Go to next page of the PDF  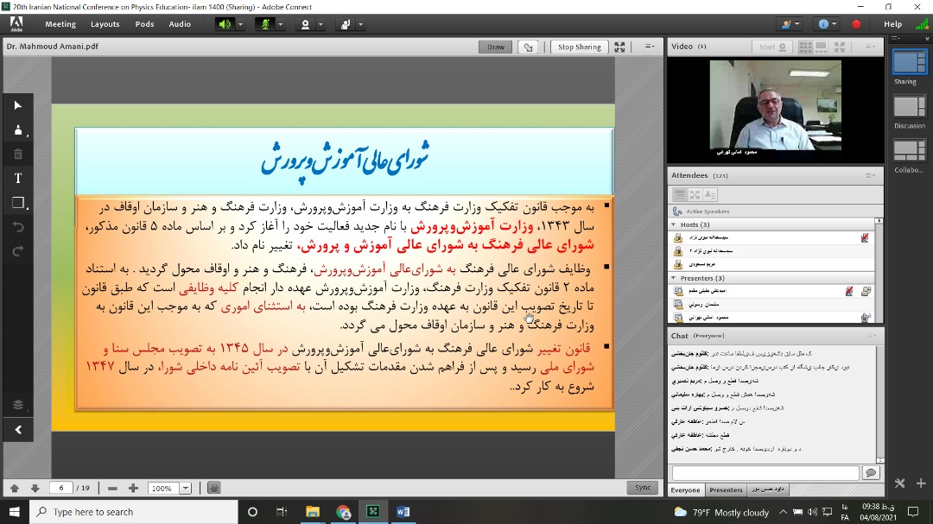coord(35,488)
